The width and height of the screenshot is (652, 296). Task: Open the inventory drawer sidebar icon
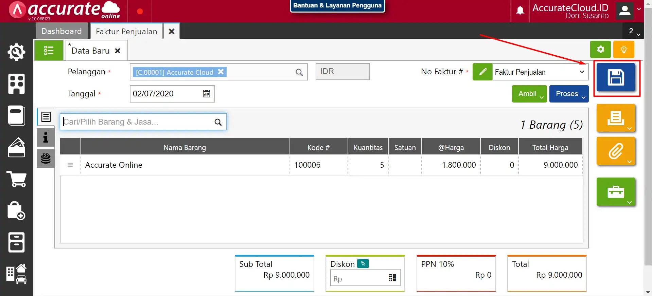point(16,242)
